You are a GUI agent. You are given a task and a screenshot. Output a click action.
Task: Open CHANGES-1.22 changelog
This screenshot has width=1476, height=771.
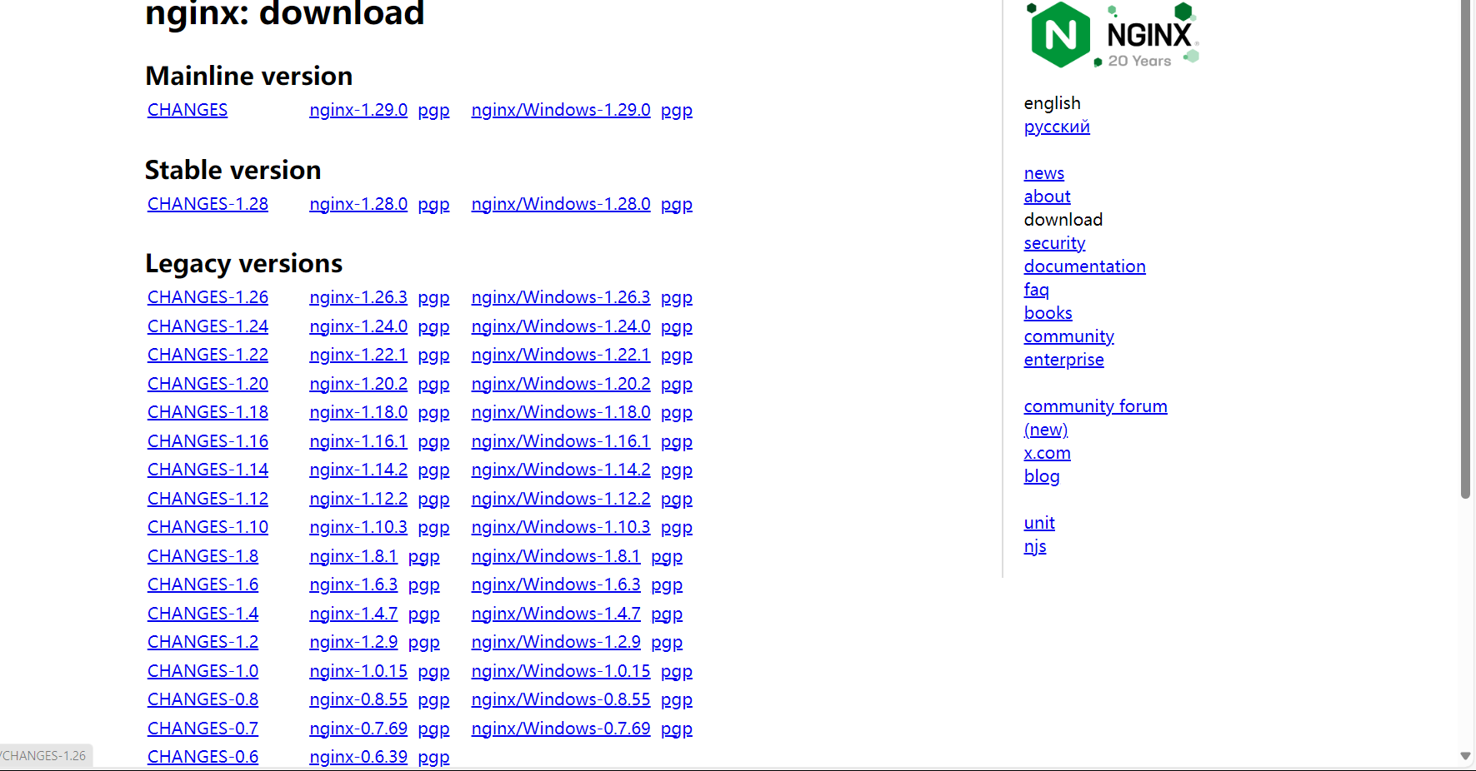pyautogui.click(x=208, y=355)
